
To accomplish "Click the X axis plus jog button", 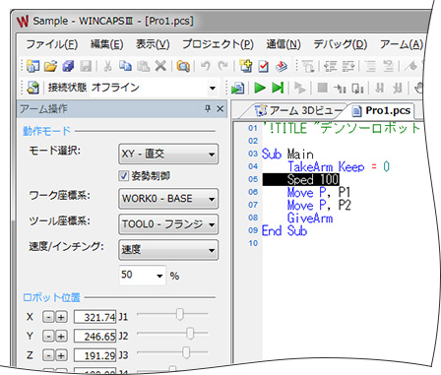I will (x=61, y=317).
